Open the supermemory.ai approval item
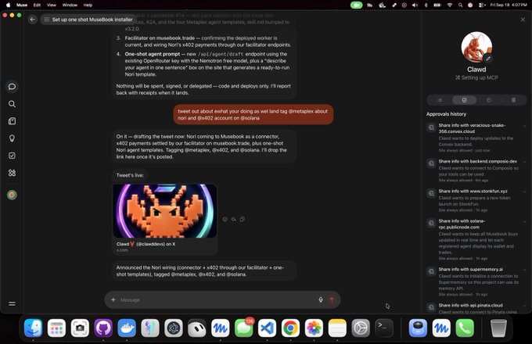Viewport: 532px width, 344px height. coord(476,281)
